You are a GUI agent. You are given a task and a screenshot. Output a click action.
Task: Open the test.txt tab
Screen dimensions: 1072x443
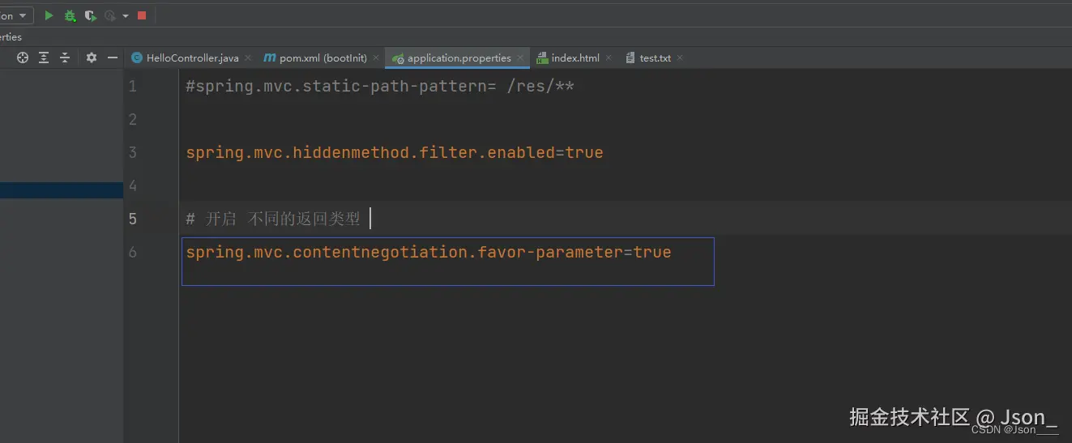click(655, 58)
